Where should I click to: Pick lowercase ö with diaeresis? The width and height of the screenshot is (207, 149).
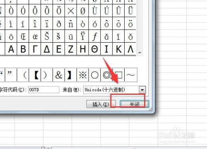click(x=130, y=23)
